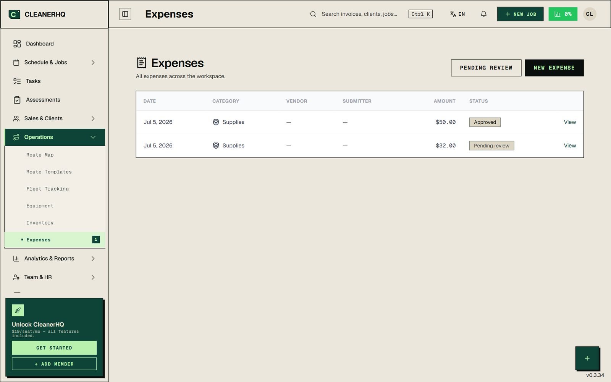Image resolution: width=611 pixels, height=382 pixels.
Task: Click the Sales & Clients people icon
Action: (16, 119)
